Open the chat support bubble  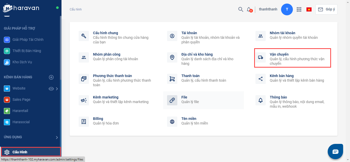[335, 152]
